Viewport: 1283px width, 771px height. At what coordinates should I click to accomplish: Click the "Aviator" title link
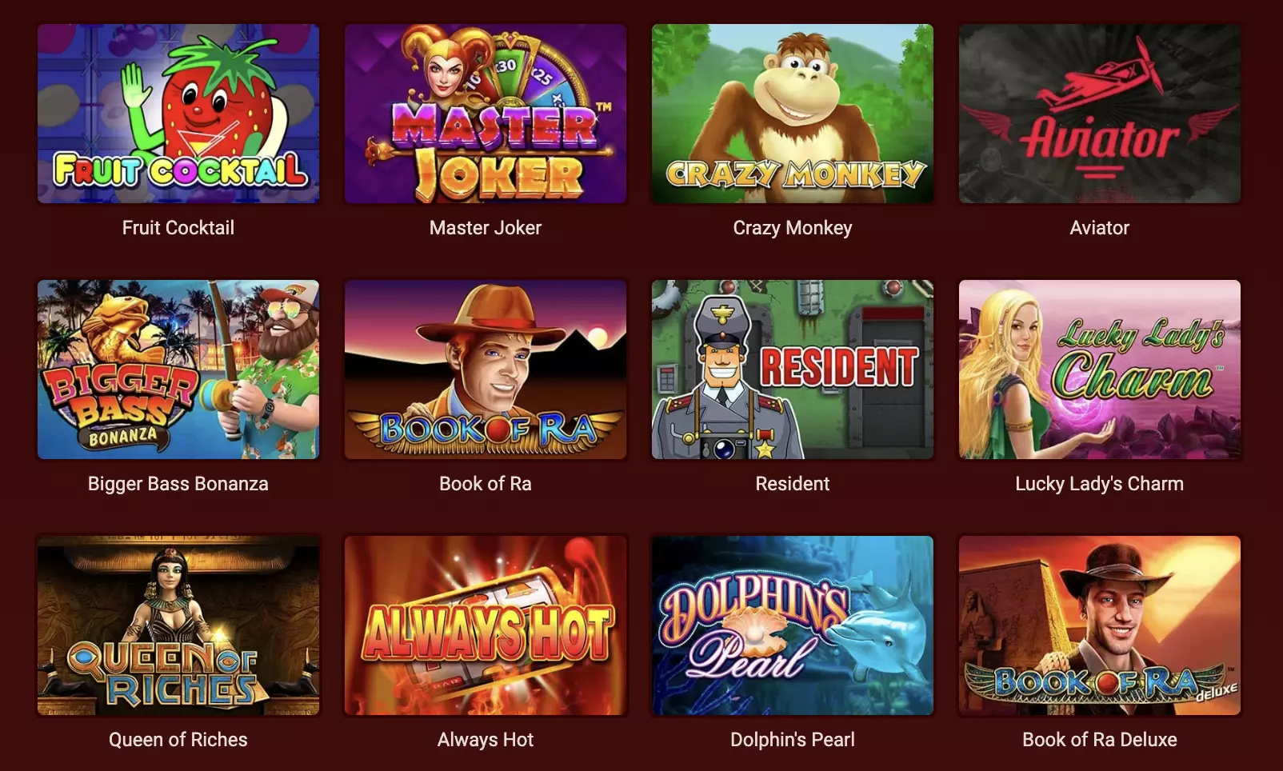coord(1100,228)
